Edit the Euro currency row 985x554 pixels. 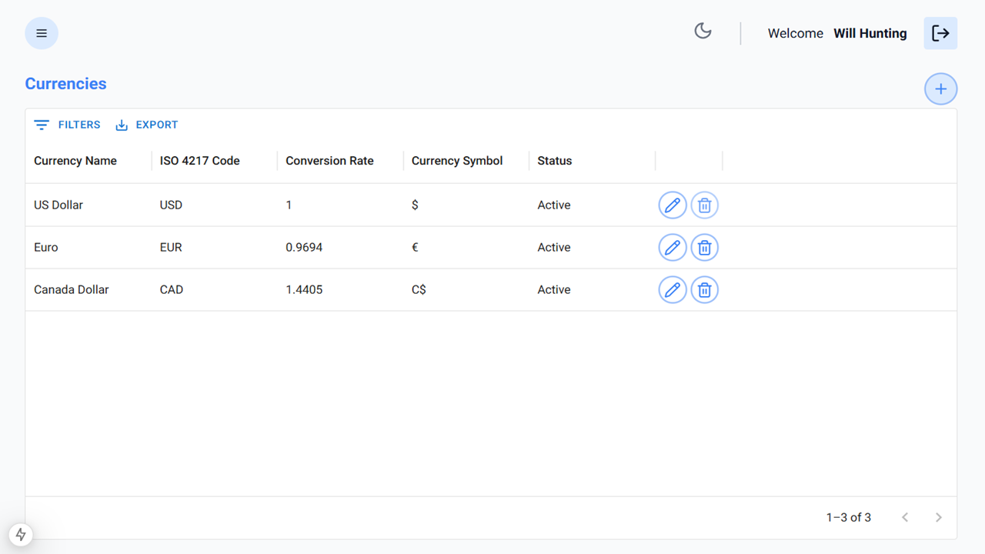click(673, 247)
